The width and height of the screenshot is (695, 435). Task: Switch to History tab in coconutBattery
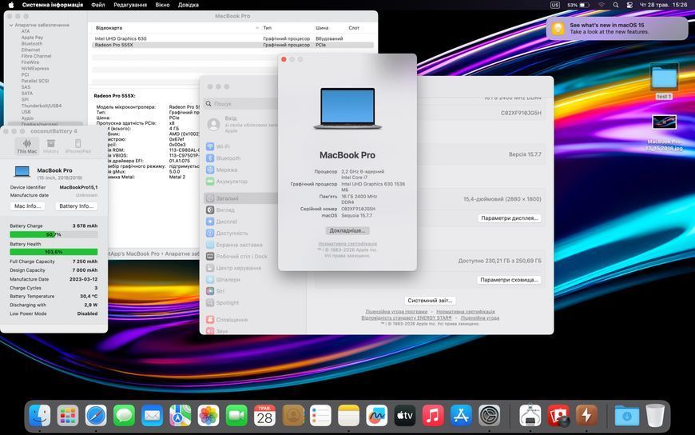tap(50, 146)
